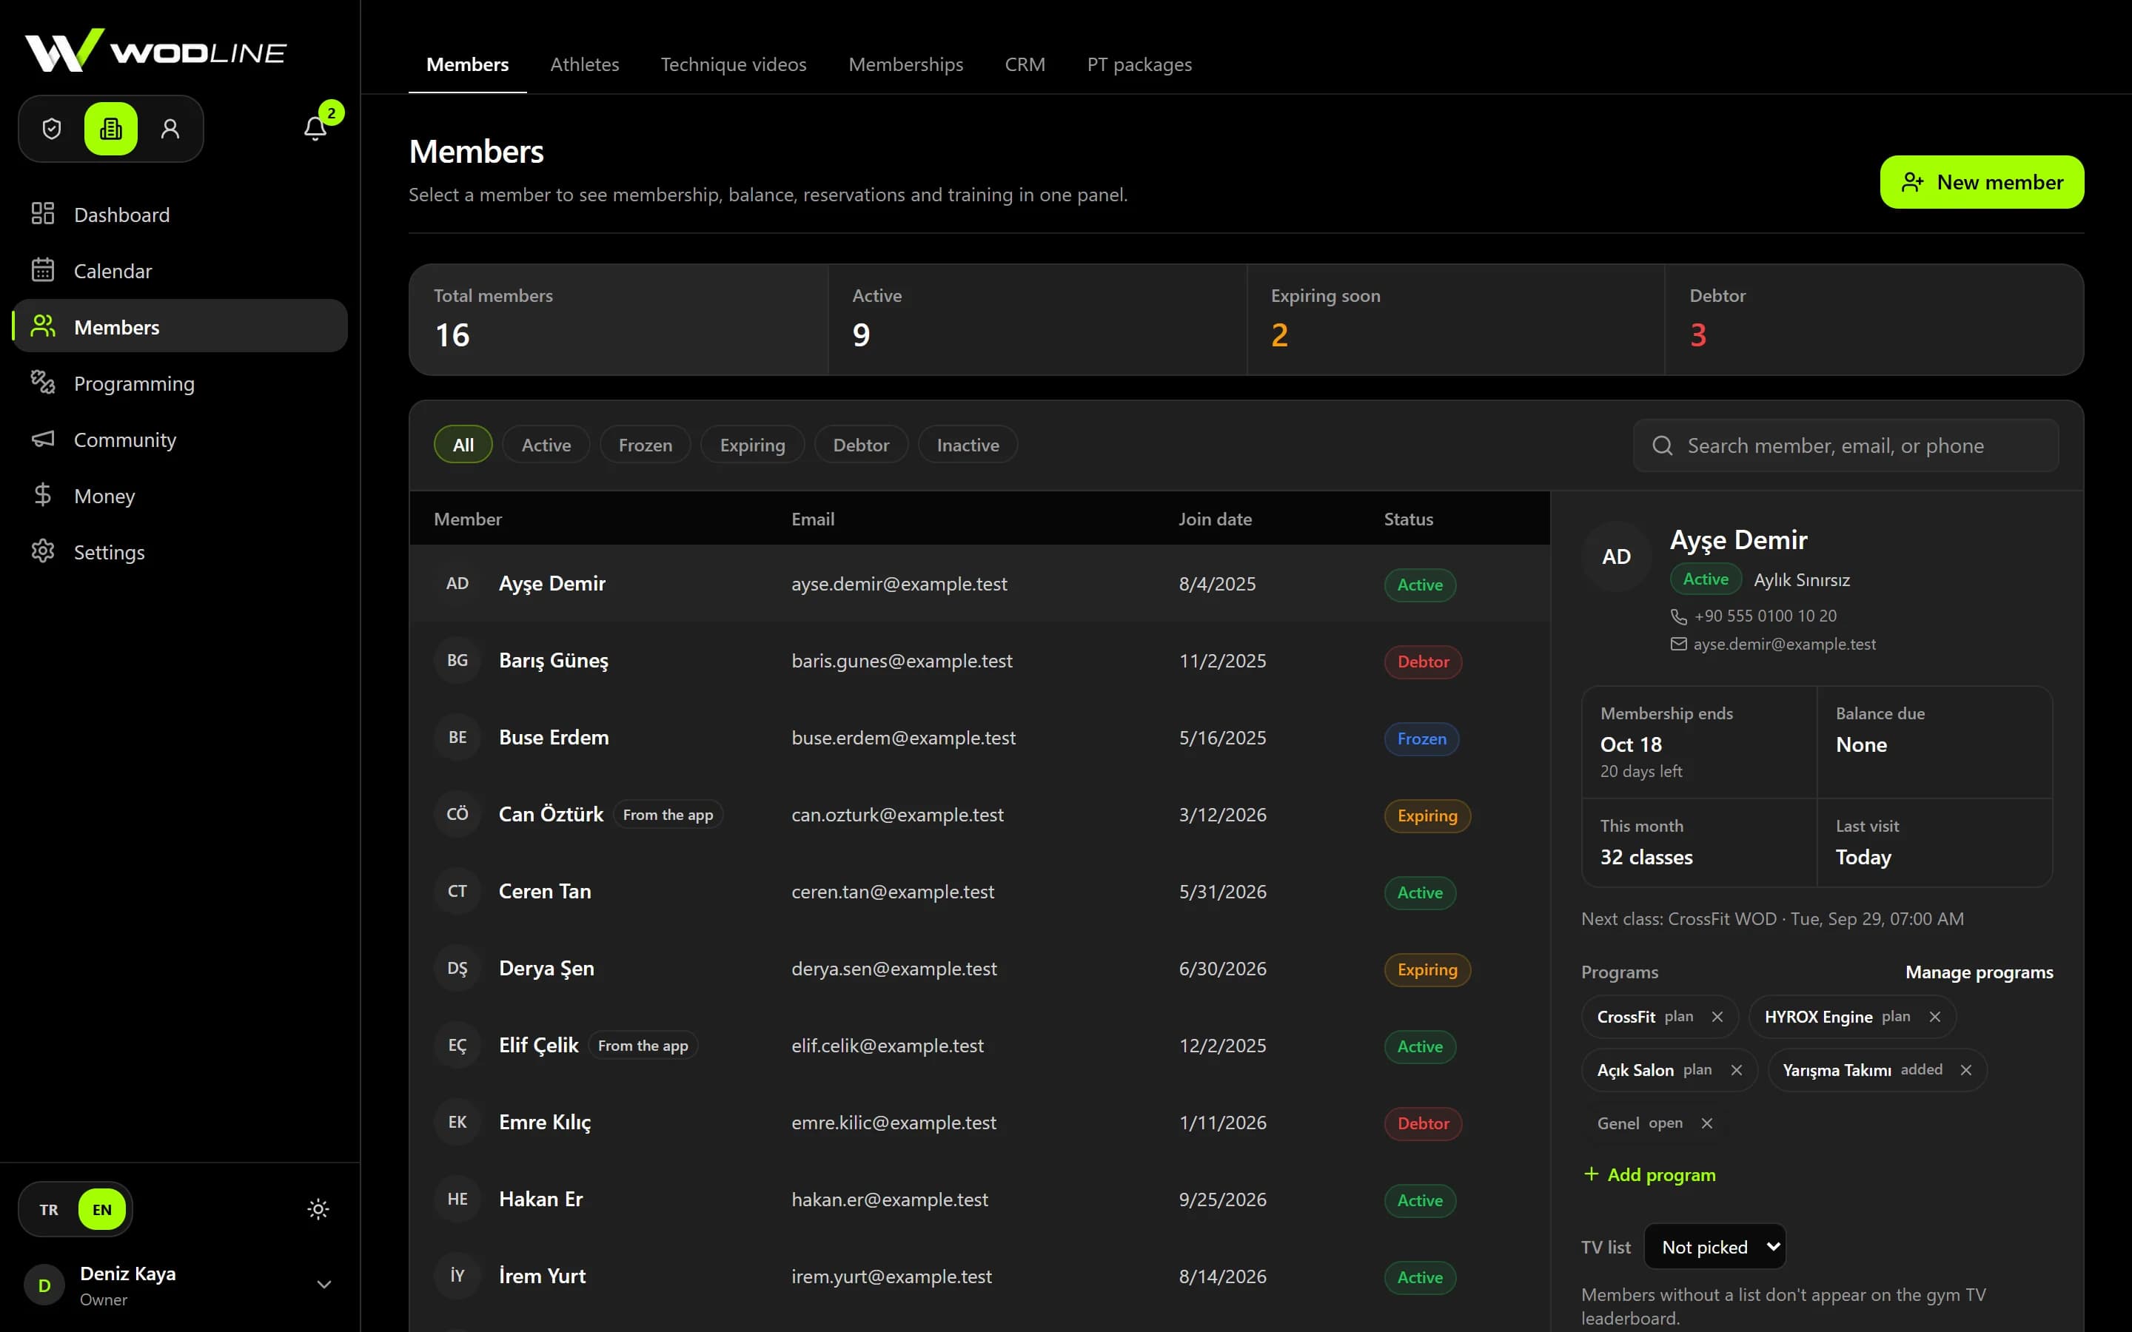Select the Barış Güneş member row

(979, 661)
